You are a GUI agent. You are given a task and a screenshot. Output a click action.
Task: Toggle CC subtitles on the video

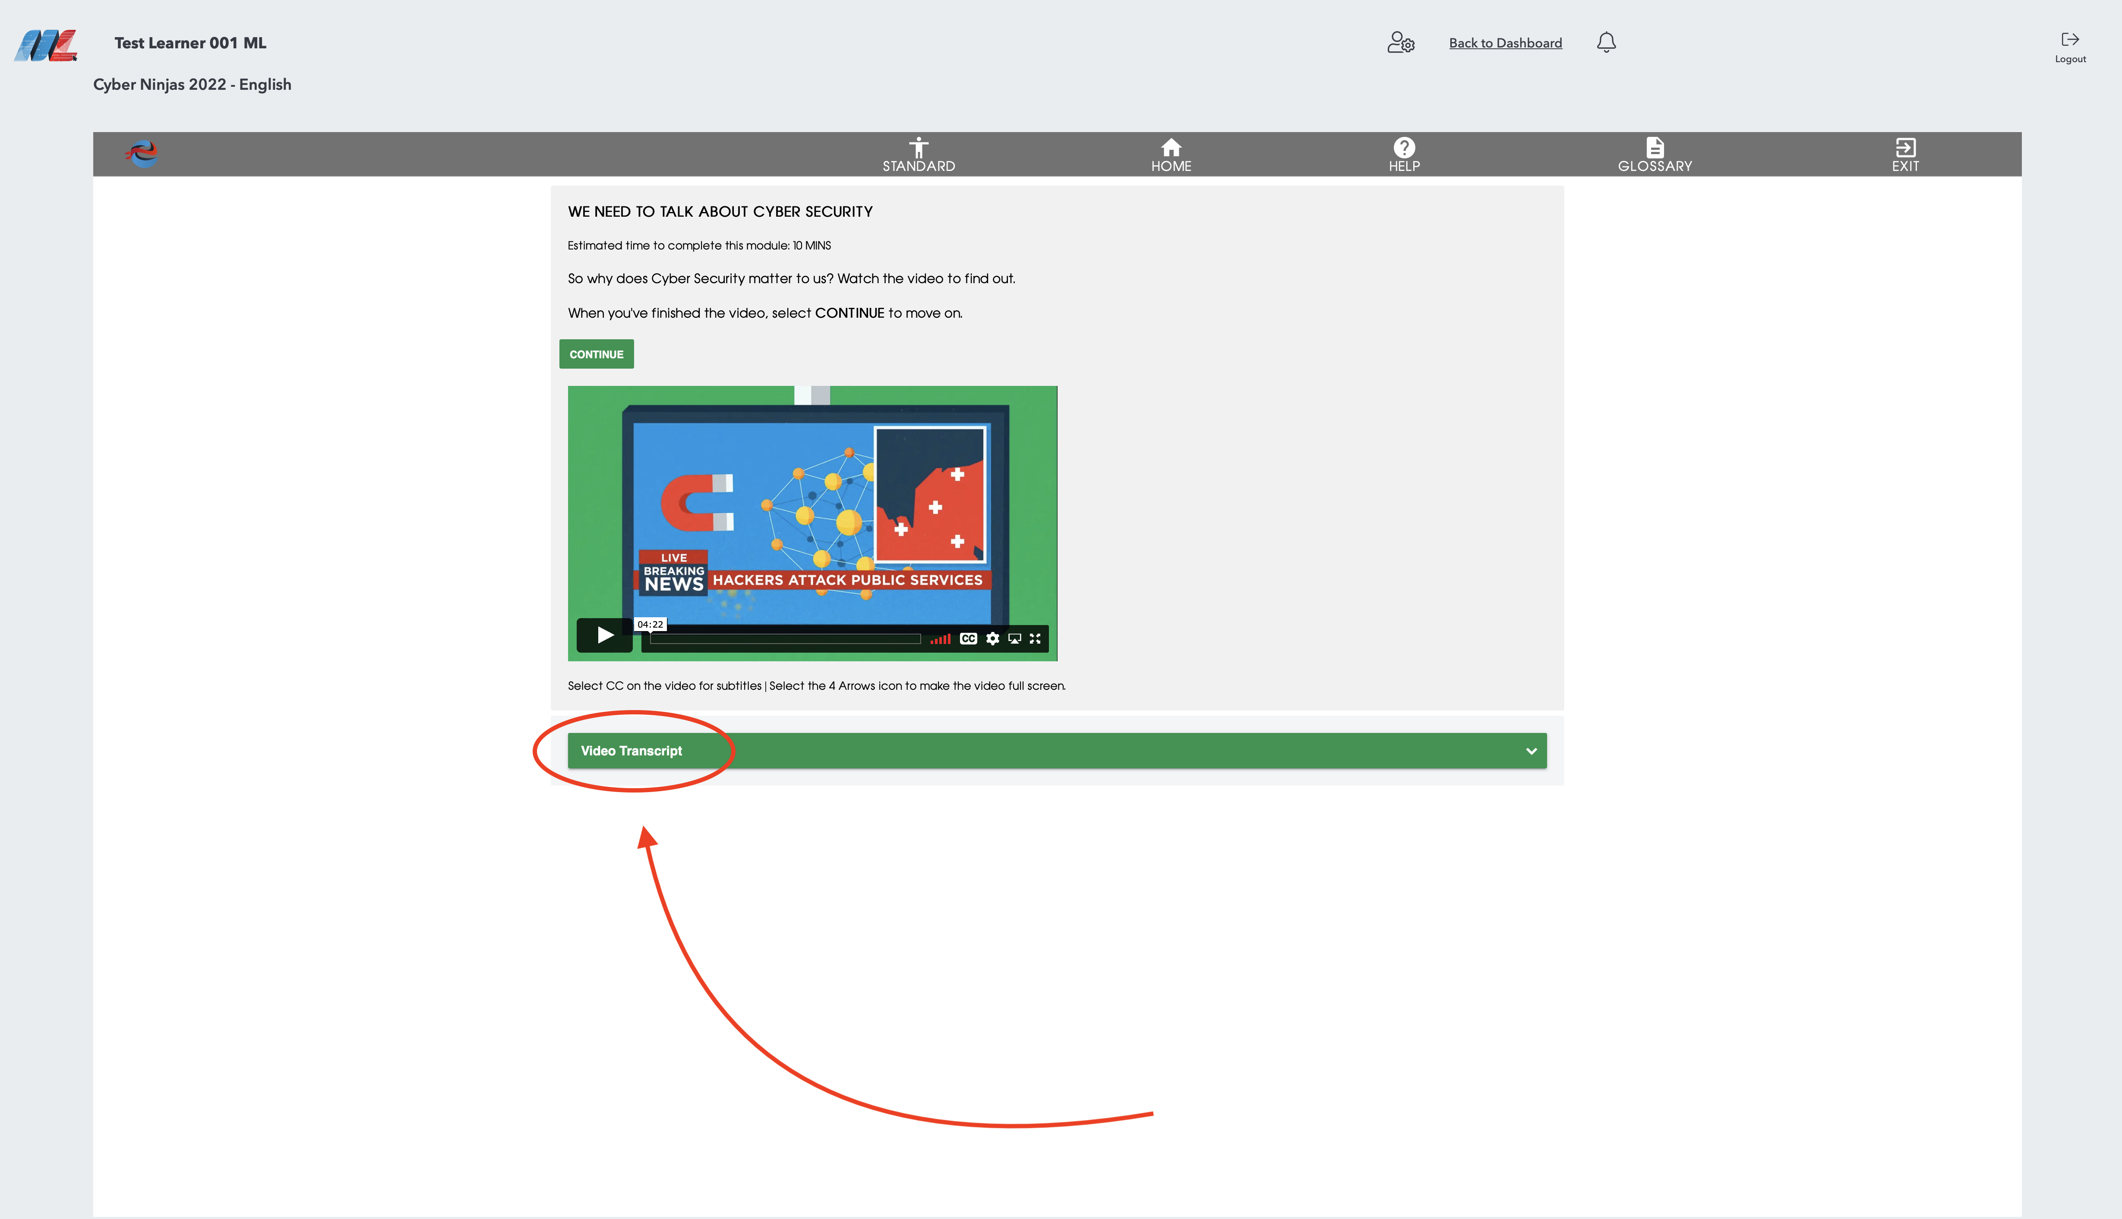(x=969, y=639)
